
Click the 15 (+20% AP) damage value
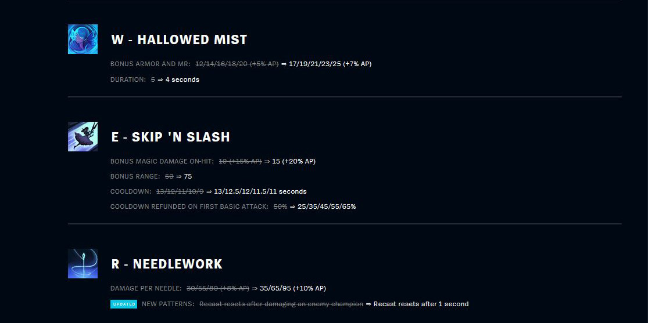tap(294, 161)
